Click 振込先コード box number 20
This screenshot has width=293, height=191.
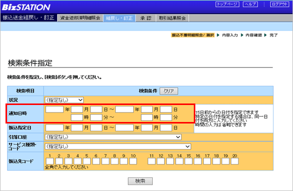(x=235, y=161)
